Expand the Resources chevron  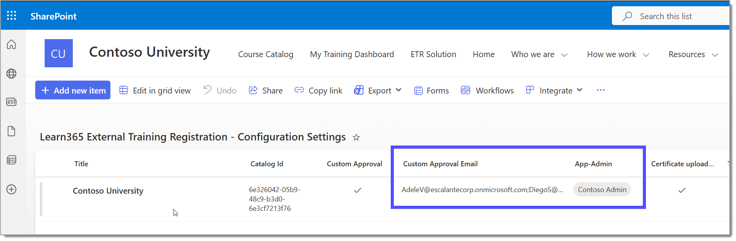[x=715, y=55]
